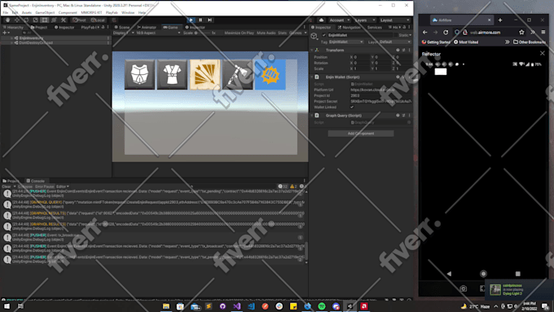Close the Reflector panel in AirMore
554x312 pixels.
pos(543,53)
